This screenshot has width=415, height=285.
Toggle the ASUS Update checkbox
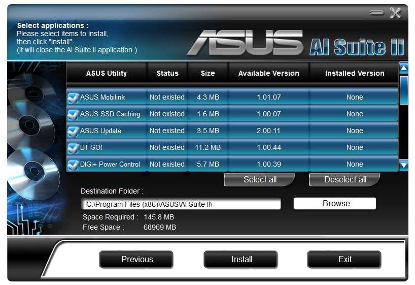click(73, 131)
